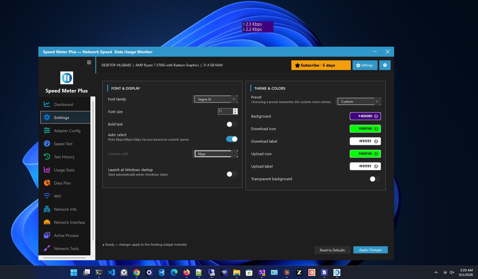Show hidden icons in system tray
Viewport: 478px width, 279px height.
[436, 272]
